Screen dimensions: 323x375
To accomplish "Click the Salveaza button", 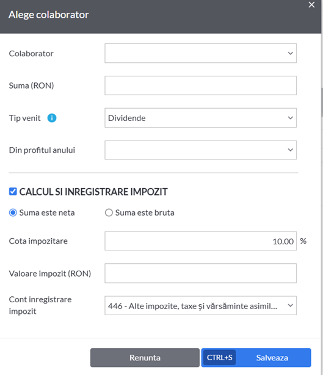I will (x=256, y=357).
